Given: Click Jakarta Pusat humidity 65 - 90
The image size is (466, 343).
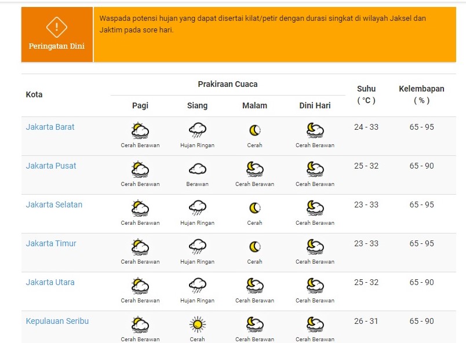Looking at the screenshot, I should point(421,166).
